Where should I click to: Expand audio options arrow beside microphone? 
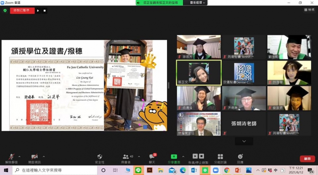pyautogui.click(x=19, y=156)
